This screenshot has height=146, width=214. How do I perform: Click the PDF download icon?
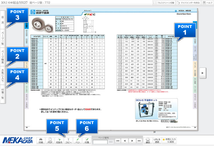pos(50,140)
